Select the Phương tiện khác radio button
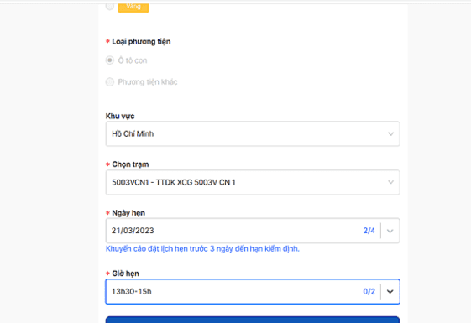 (110, 82)
